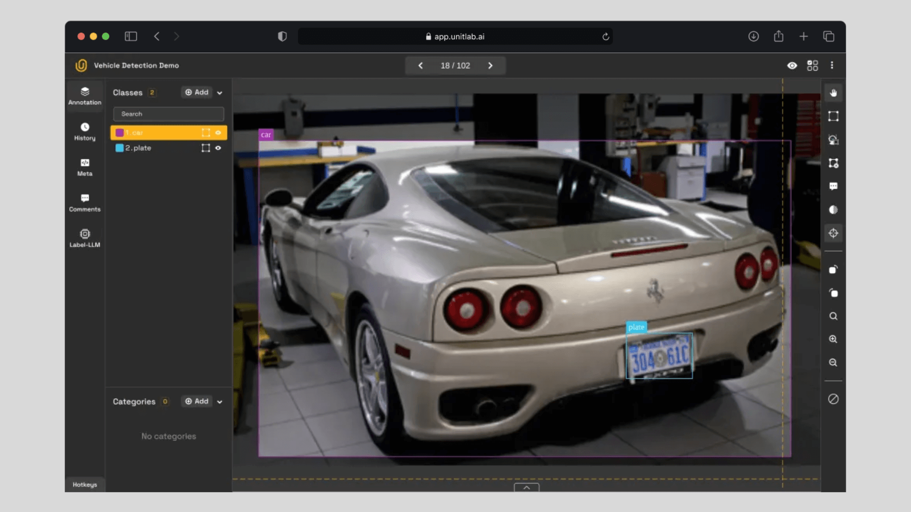This screenshot has height=512, width=911.
Task: Open the History tab in sidebar
Action: (85, 131)
